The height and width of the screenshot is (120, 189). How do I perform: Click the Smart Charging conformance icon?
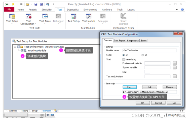pyautogui.click(x=123, y=16)
